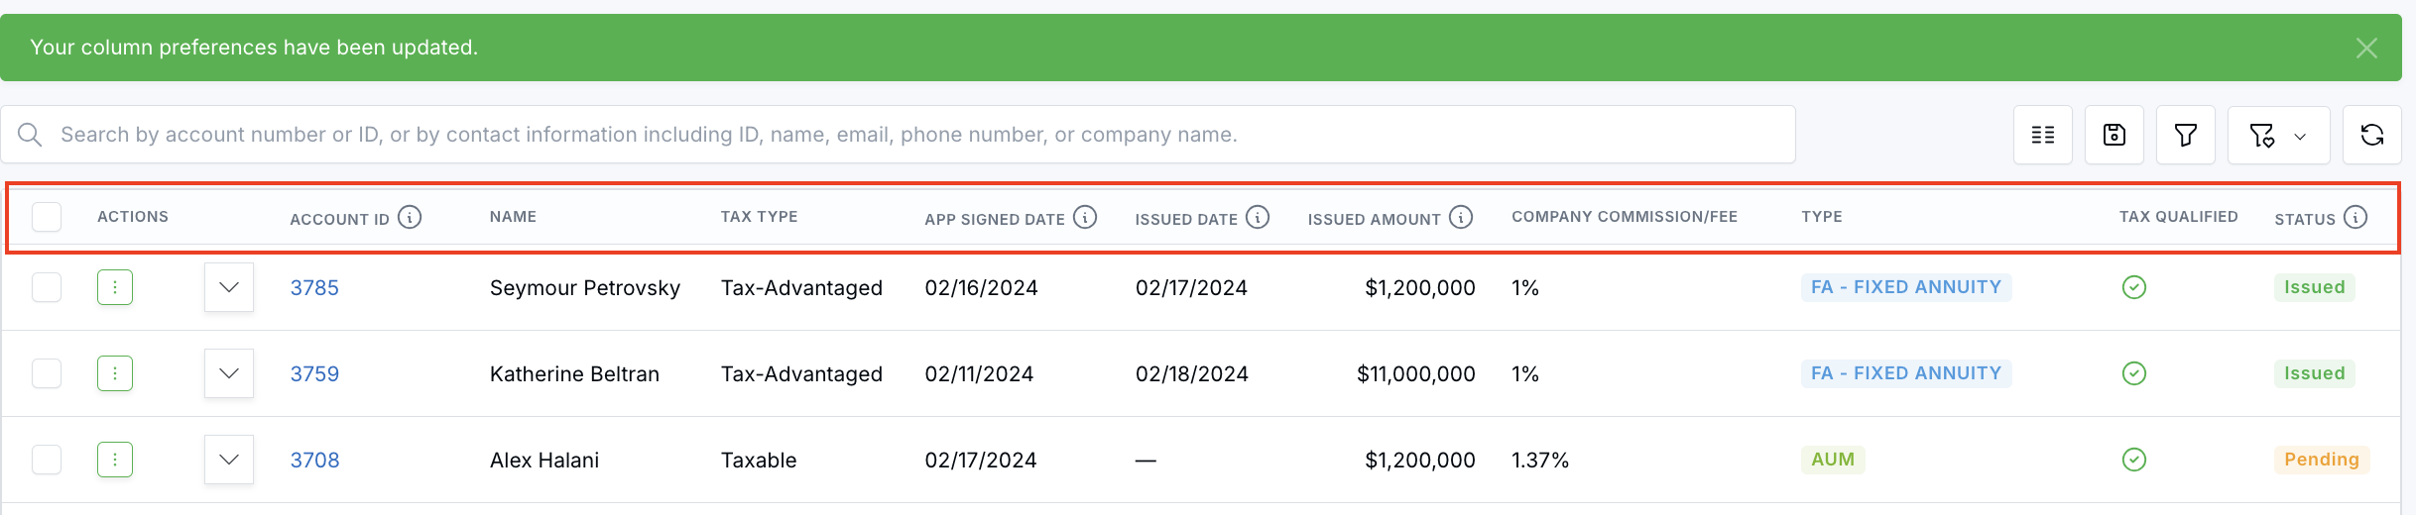The height and width of the screenshot is (515, 2416).
Task: Click the save view icon
Action: (x=2114, y=135)
